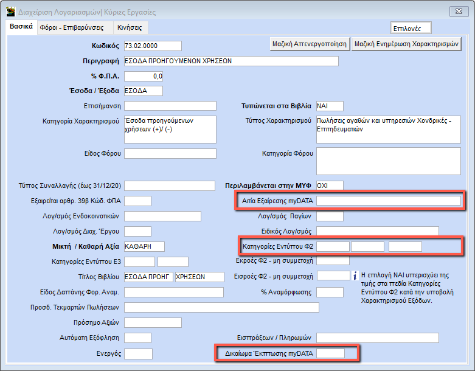
Task: Click the blue info icon beside Εισροές Φ2
Action: [x=357, y=276]
